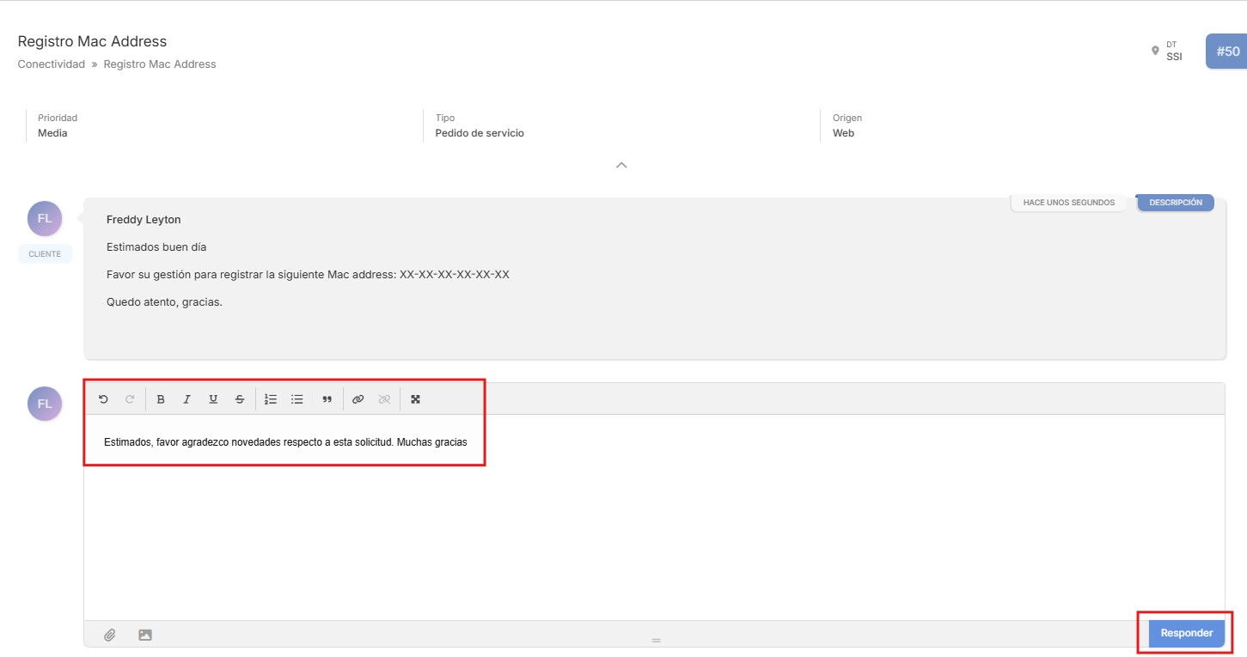Screen dimensions: 1247x657
Task: Click the Undo icon in editor toolbar
Action: click(x=103, y=399)
